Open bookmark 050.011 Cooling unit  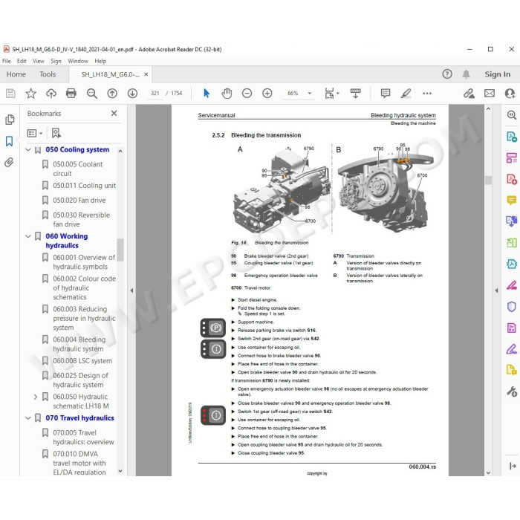[x=84, y=186]
